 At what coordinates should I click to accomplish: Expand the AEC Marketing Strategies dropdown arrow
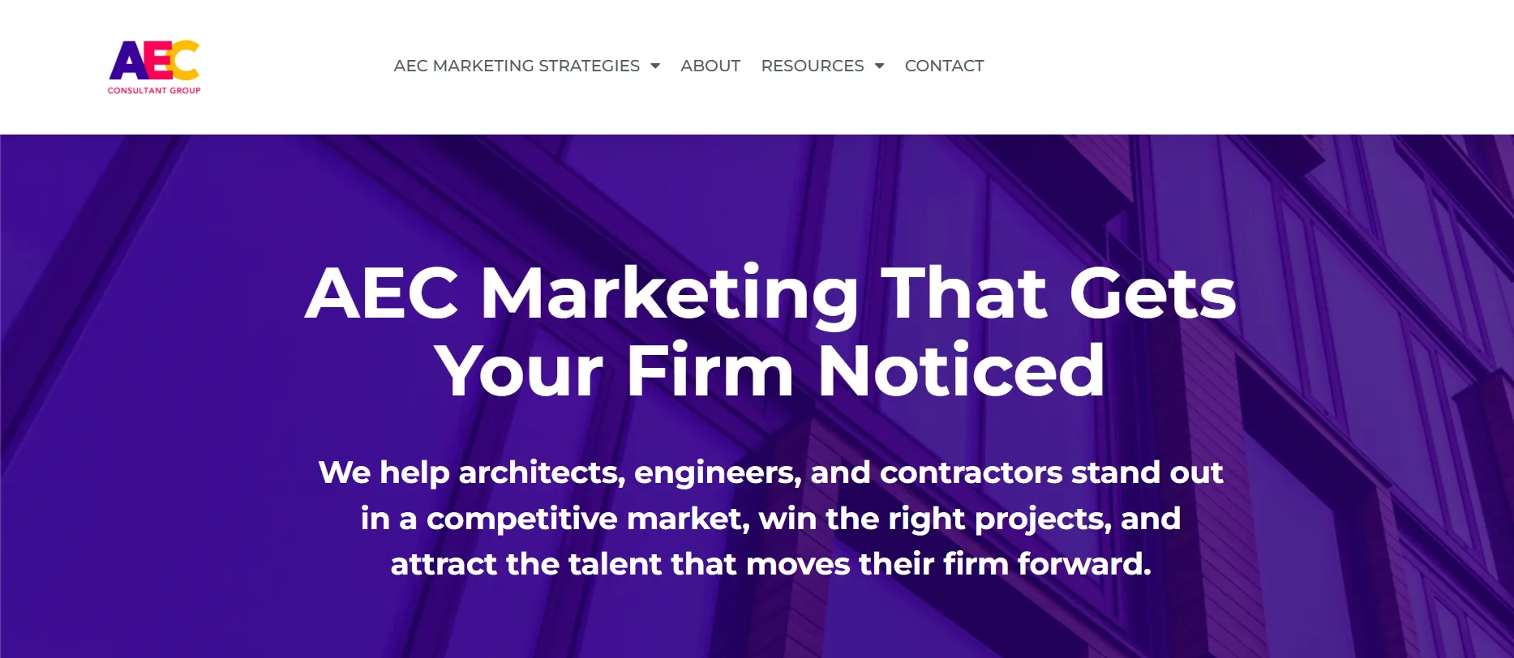654,66
